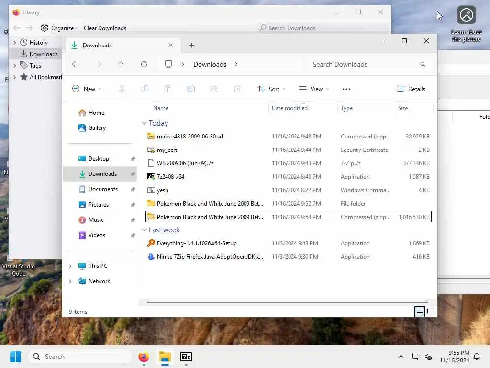Click File Explorer icon in taskbar
The width and height of the screenshot is (490, 368).
click(165, 356)
